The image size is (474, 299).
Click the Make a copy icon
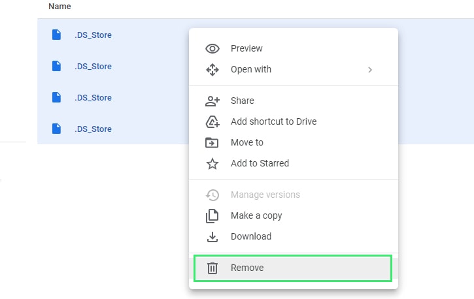[x=212, y=216]
